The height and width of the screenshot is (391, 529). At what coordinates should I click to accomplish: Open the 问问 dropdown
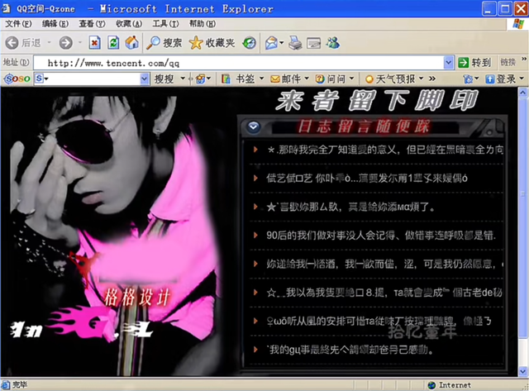click(x=351, y=79)
